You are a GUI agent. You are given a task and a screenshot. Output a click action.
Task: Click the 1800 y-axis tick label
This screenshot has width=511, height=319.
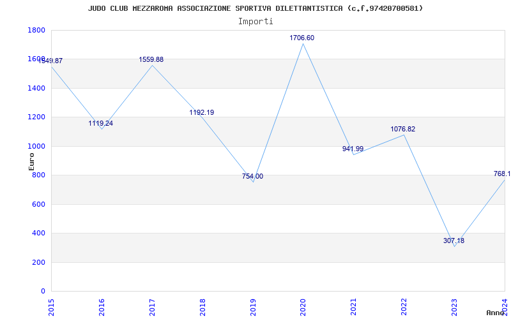pyautogui.click(x=36, y=30)
